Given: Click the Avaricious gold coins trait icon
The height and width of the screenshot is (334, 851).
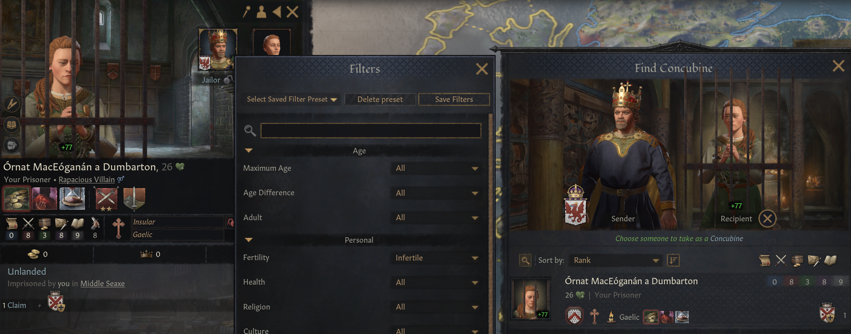Looking at the screenshot, I should (17, 198).
